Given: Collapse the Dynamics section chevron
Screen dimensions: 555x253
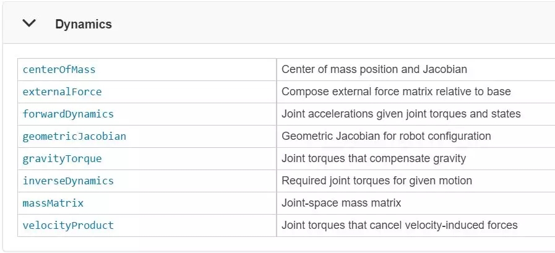Looking at the screenshot, I should coord(29,24).
